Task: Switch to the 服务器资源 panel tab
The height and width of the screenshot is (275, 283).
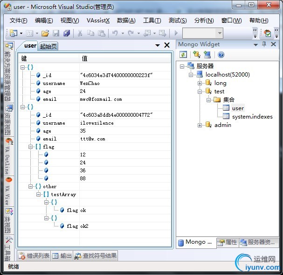Action: pos(258,242)
